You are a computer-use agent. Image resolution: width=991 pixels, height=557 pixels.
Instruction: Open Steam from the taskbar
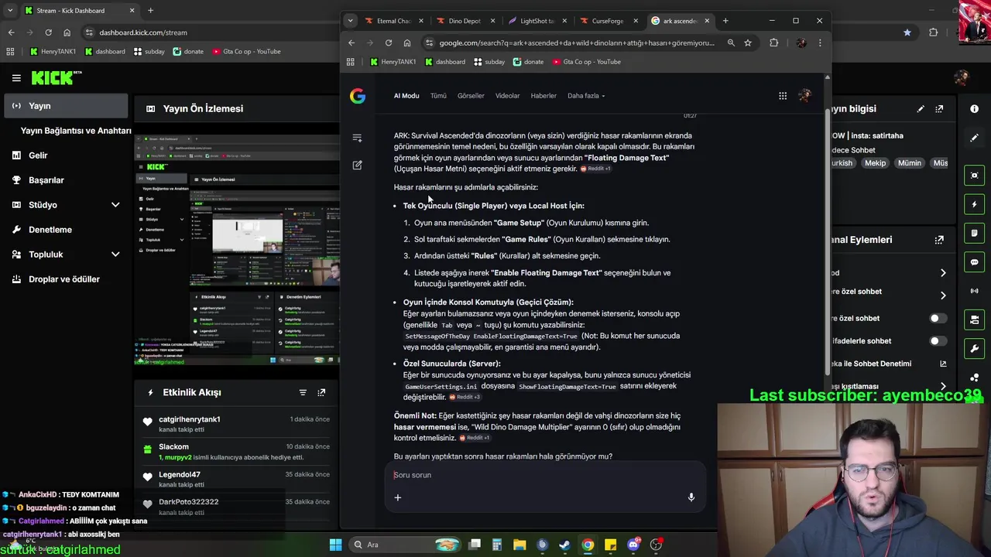click(564, 545)
